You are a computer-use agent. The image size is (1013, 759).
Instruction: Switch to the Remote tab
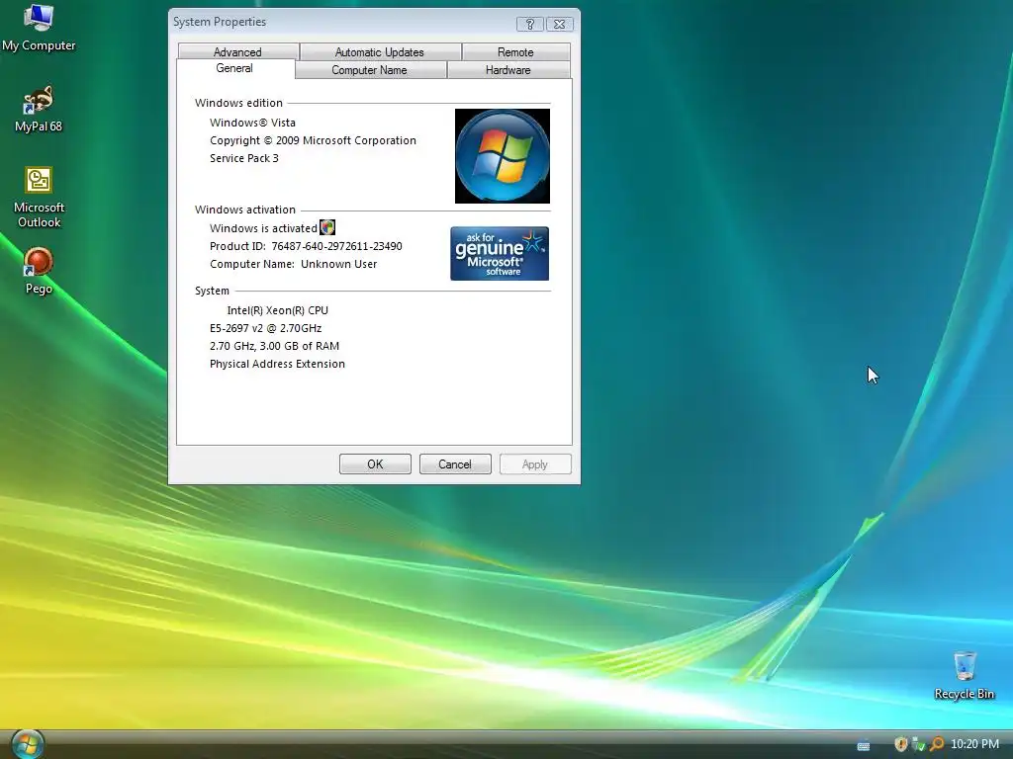coord(515,51)
